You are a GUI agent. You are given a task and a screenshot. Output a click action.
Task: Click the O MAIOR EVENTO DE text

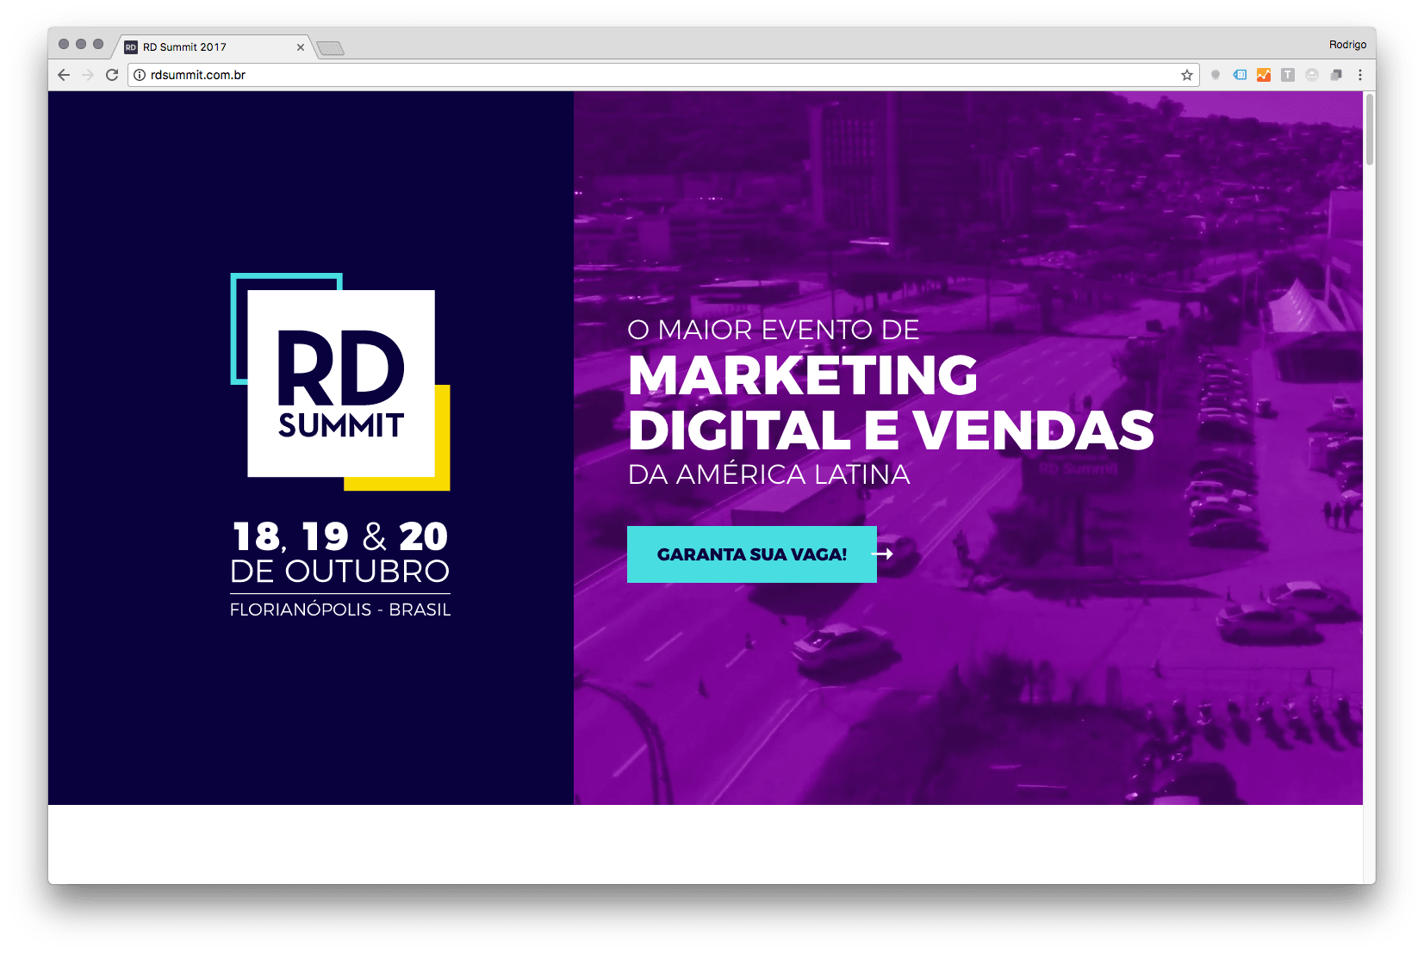point(774,330)
